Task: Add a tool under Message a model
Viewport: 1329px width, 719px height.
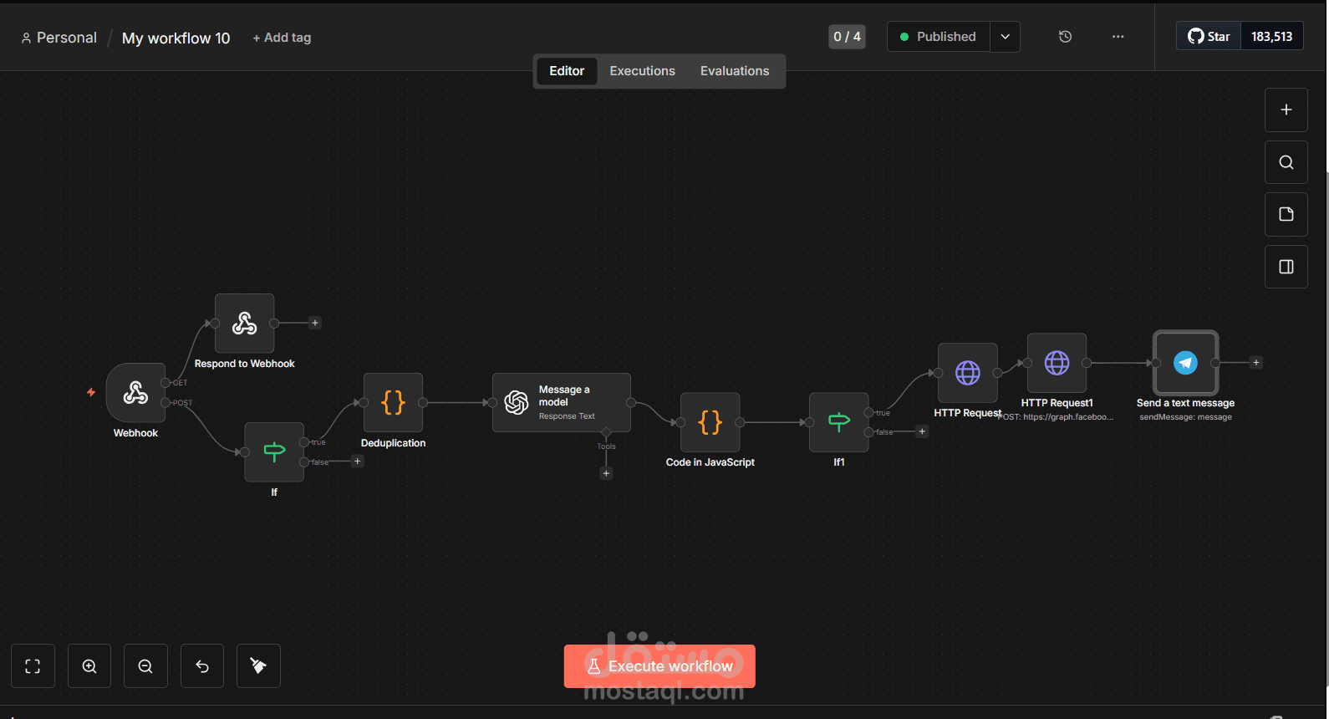Action: click(x=606, y=473)
